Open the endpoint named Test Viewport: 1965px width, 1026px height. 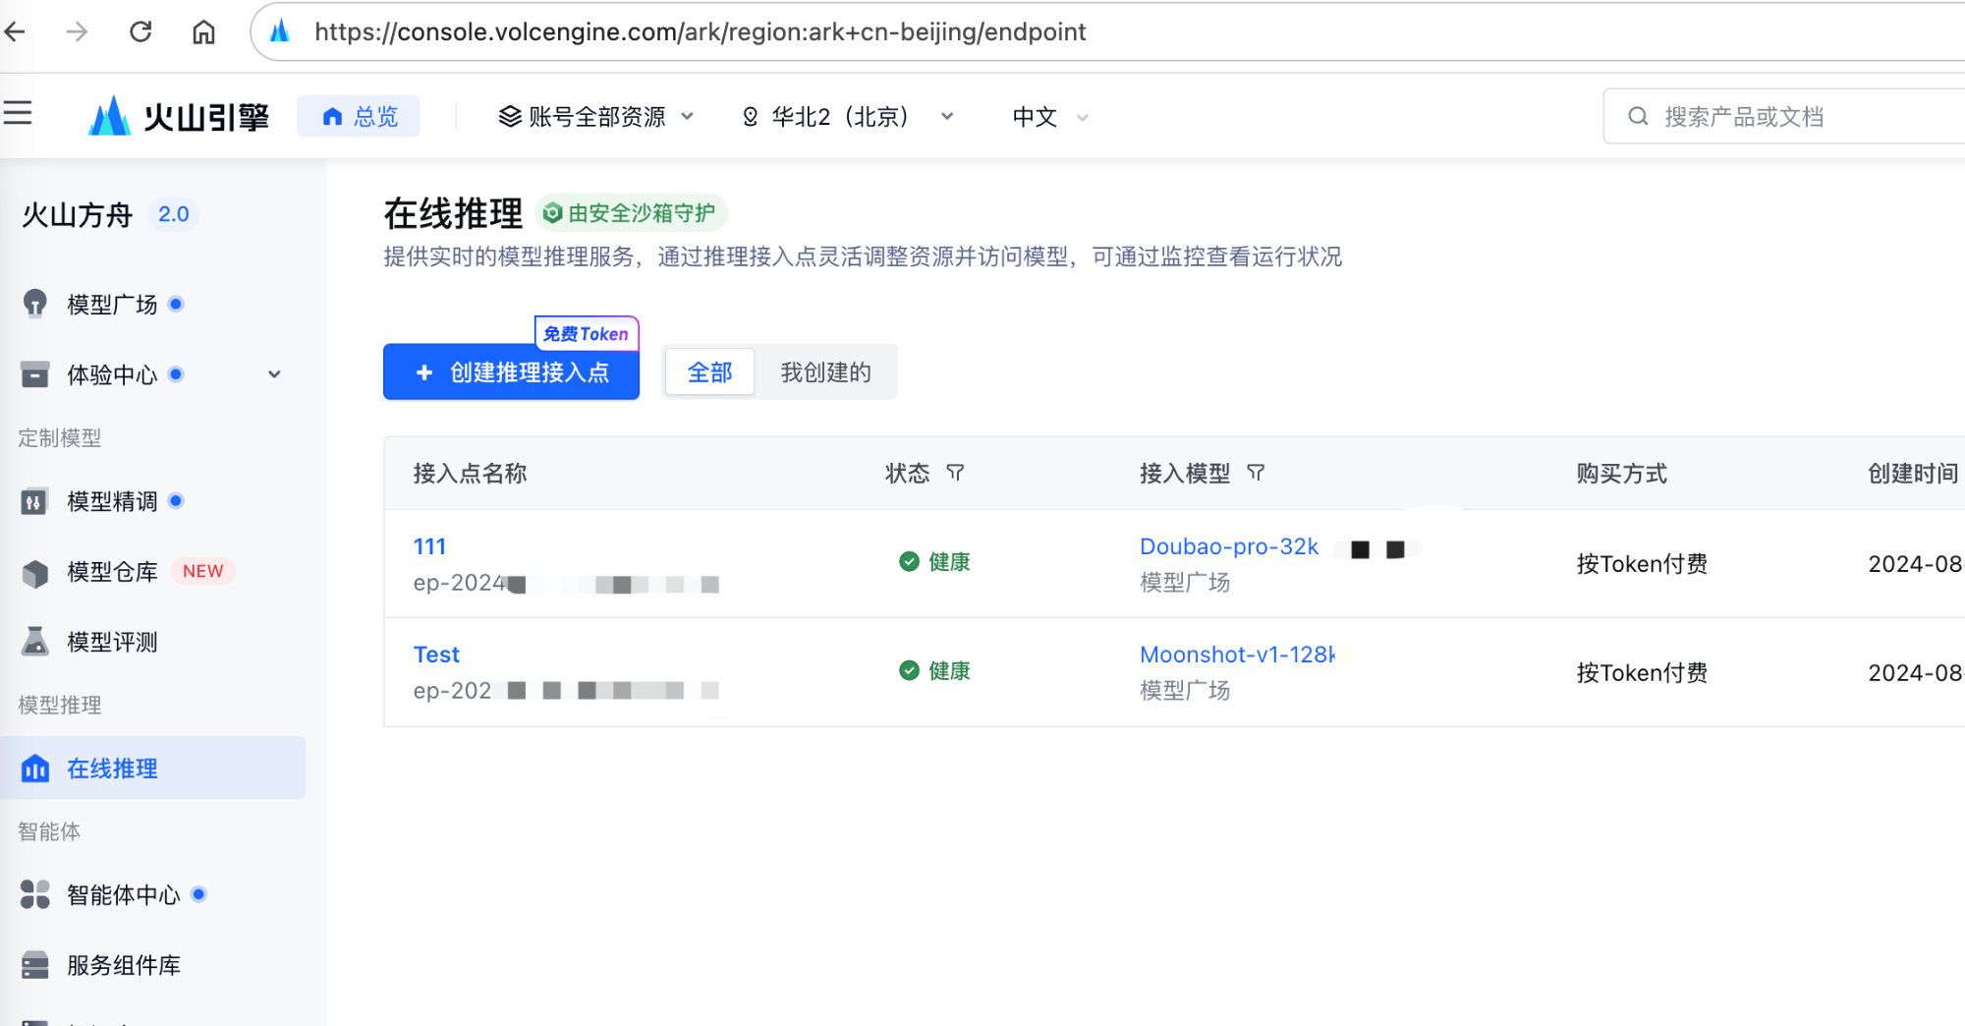pyautogui.click(x=437, y=655)
